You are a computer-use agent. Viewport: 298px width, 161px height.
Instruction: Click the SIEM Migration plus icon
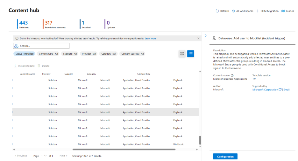click(258, 11)
